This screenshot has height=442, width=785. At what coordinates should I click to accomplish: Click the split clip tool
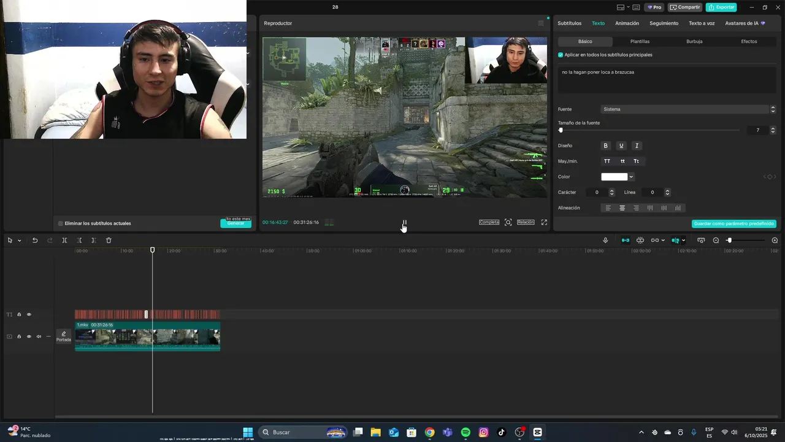coord(64,240)
